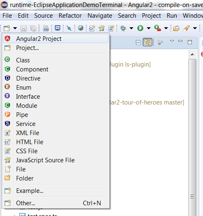Open the Navigate menu
The height and width of the screenshot is (216, 203).
(100, 16)
